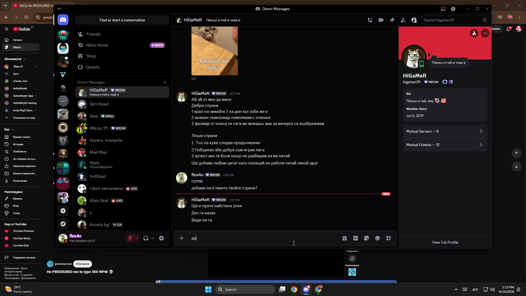Click the Discord home logo button
Image resolution: width=526 pixels, height=296 pixels.
click(63, 20)
